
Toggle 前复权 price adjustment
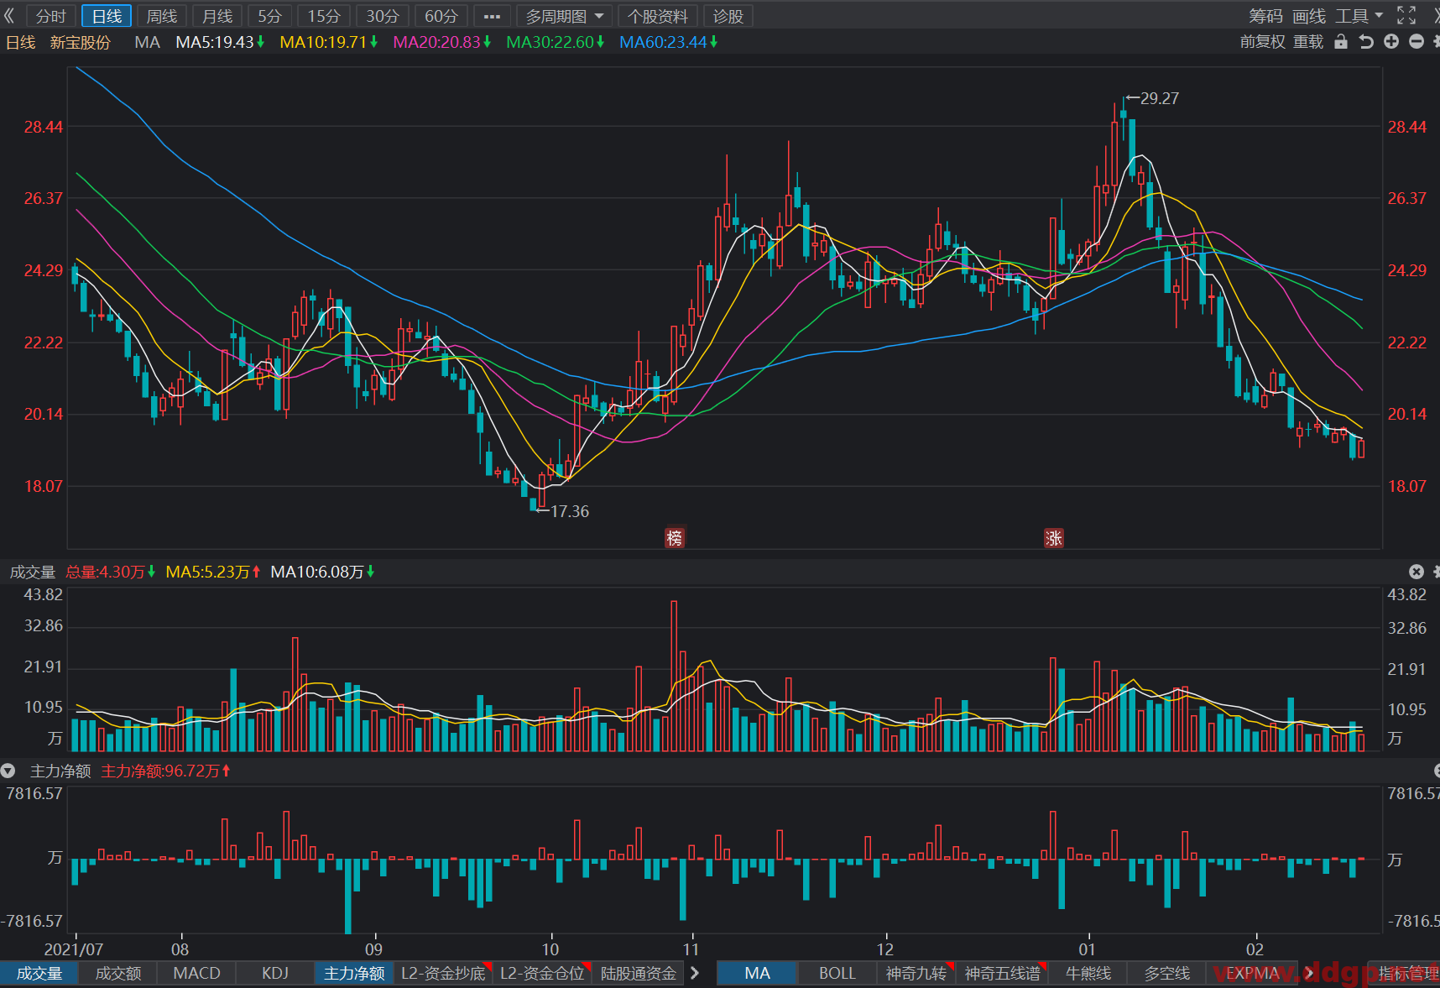tap(1262, 42)
